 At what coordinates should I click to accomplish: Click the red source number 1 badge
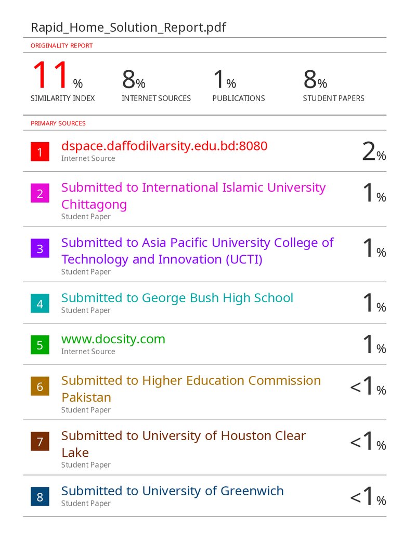(x=40, y=152)
